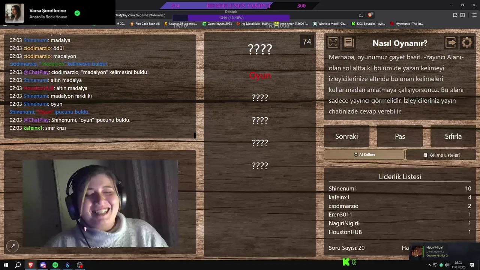This screenshot has width=480, height=270.
Task: Click the 74 countdown timer
Action: pyautogui.click(x=307, y=42)
